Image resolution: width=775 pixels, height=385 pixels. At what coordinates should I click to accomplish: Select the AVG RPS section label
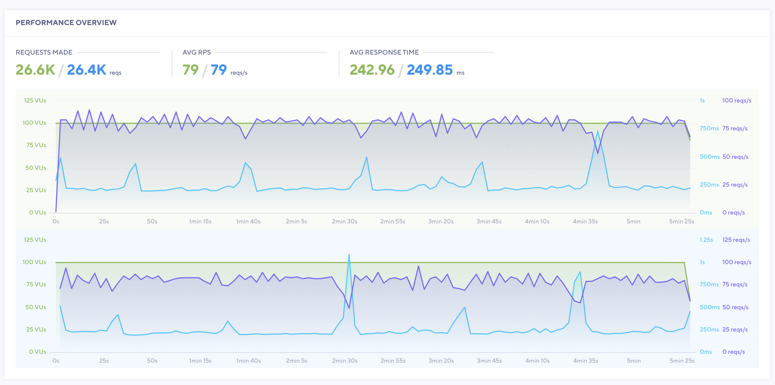coord(197,52)
